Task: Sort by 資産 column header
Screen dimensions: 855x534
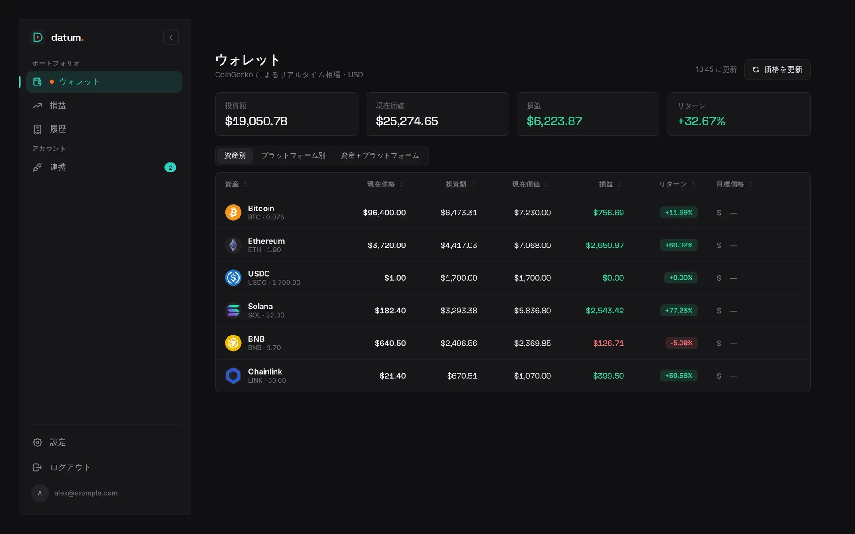Action: [x=236, y=184]
